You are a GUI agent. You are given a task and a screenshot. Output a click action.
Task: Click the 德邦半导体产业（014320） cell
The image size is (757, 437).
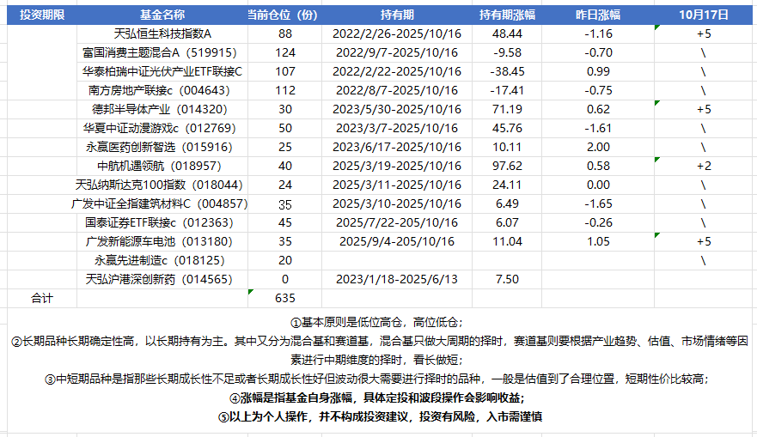tap(162, 109)
